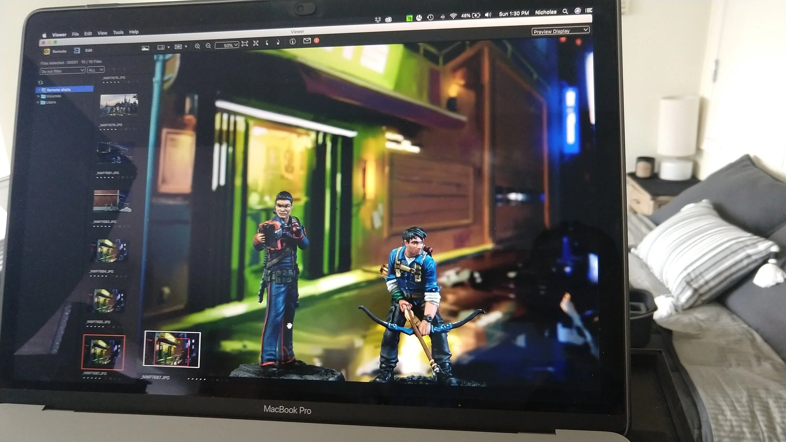786x442 pixels.
Task: Select thumbnail above _NWP7683.JPG label
Action: pos(112,201)
